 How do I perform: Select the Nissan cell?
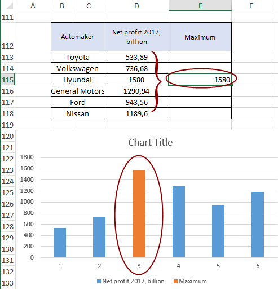[77, 113]
